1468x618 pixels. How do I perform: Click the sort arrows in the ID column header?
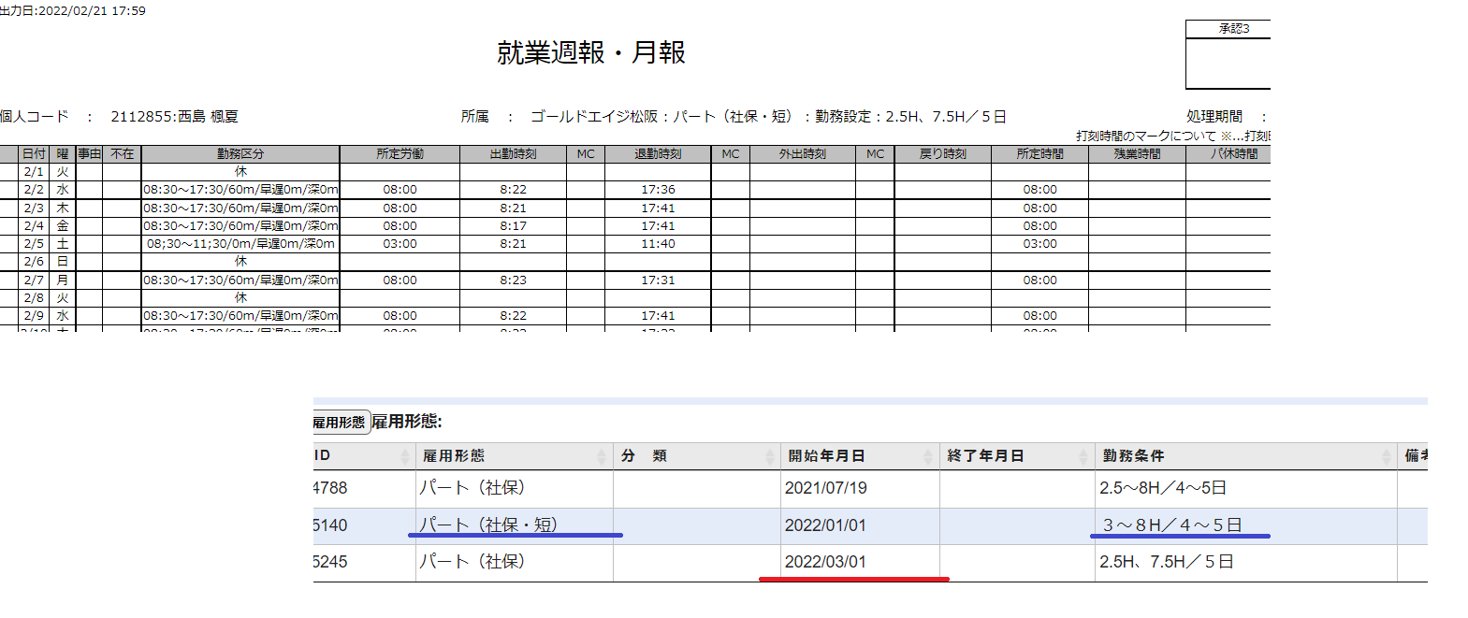pyautogui.click(x=405, y=456)
